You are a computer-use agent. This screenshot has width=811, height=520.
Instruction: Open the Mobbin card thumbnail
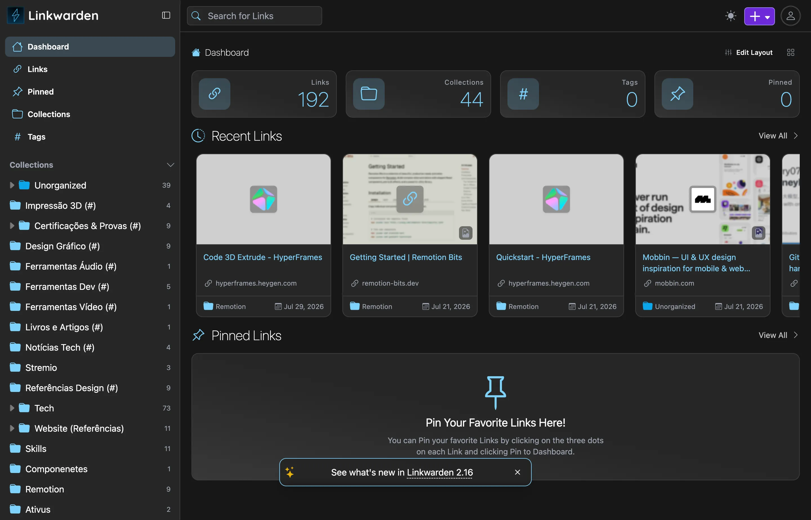click(x=703, y=199)
